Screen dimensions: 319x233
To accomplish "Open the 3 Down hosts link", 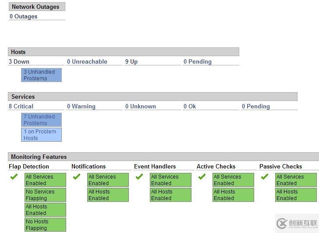I will click(19, 61).
